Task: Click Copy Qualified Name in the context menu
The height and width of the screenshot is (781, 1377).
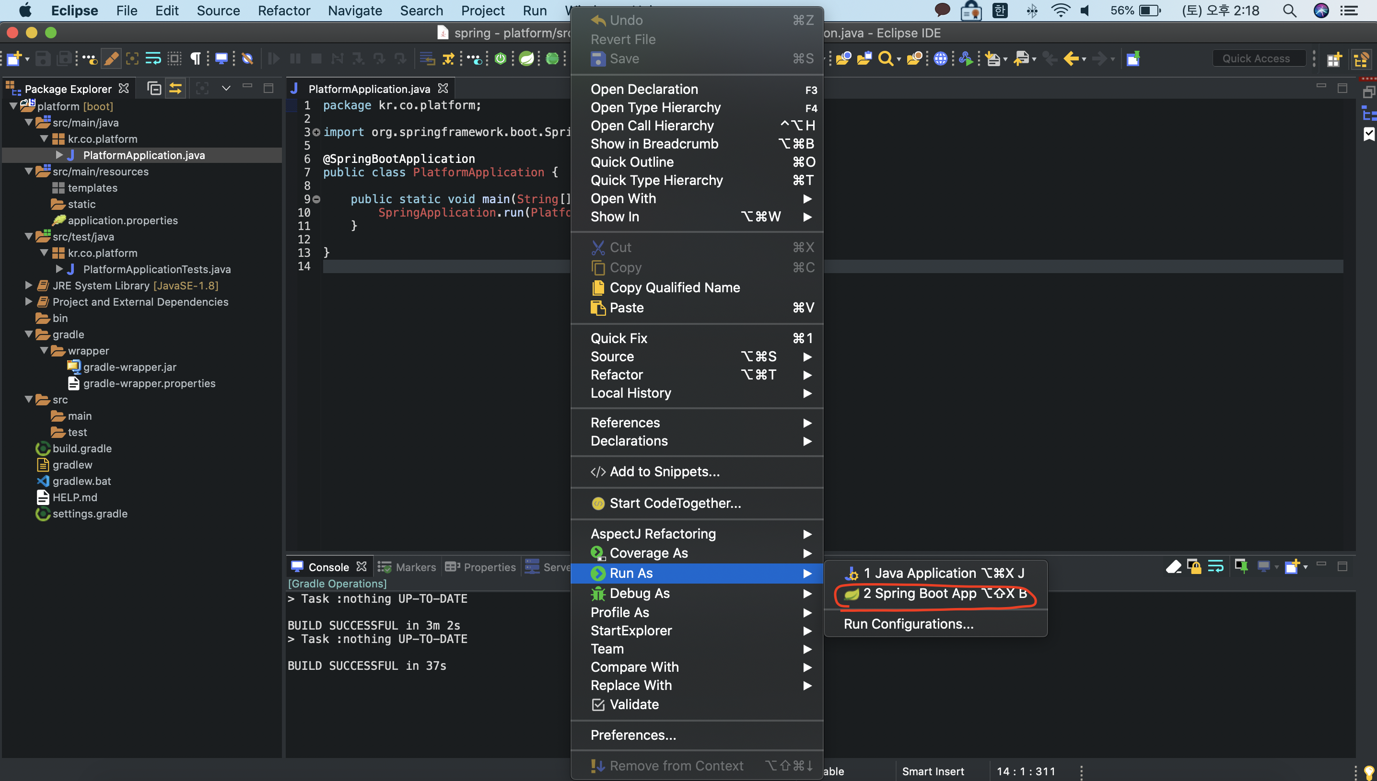Action: tap(697, 287)
